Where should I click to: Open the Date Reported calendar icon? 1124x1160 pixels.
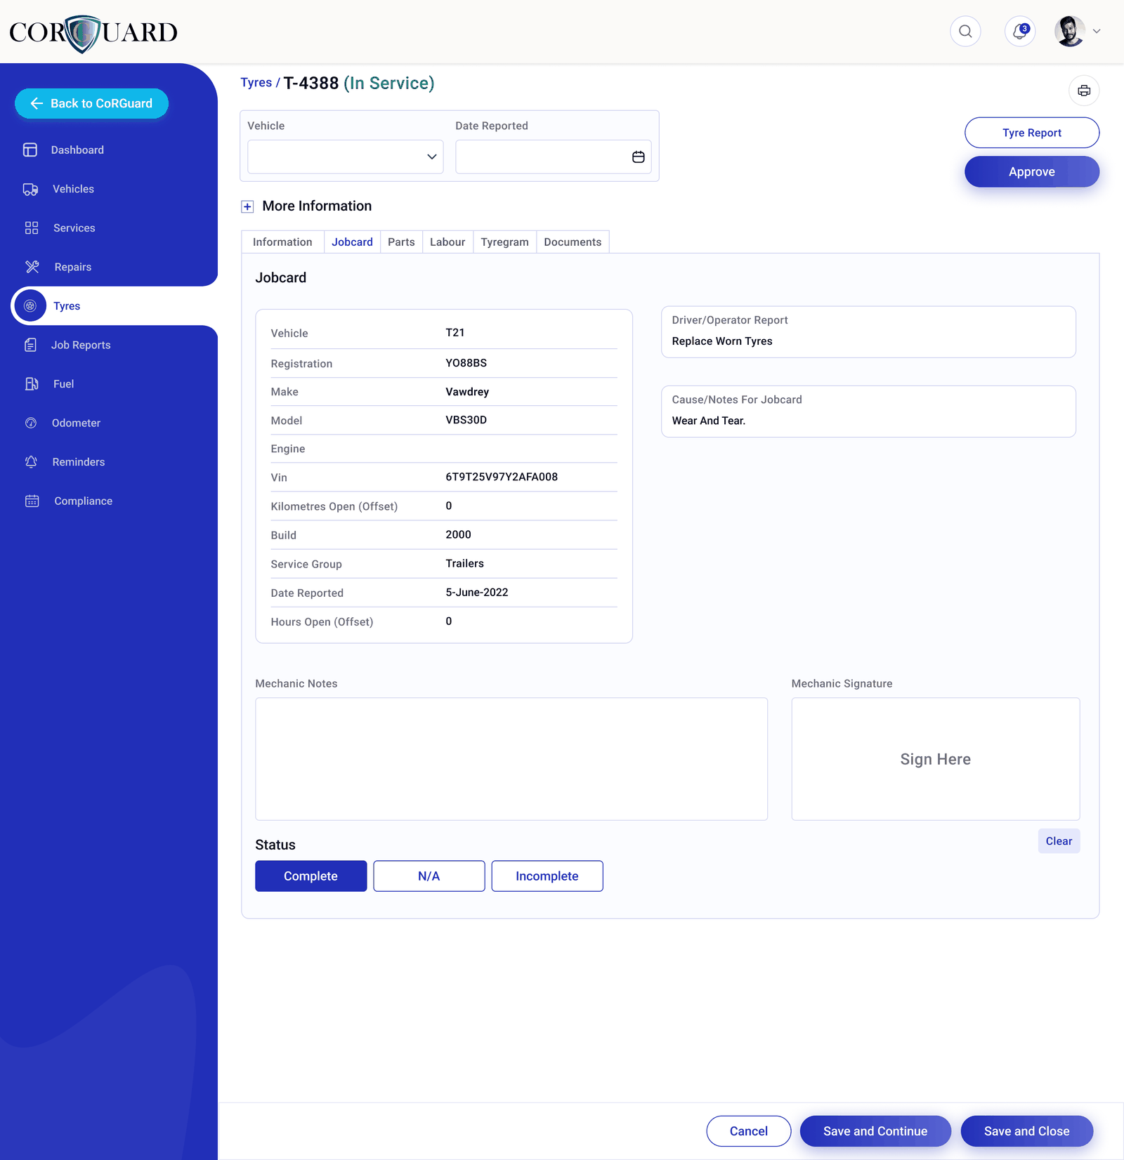[x=638, y=157]
